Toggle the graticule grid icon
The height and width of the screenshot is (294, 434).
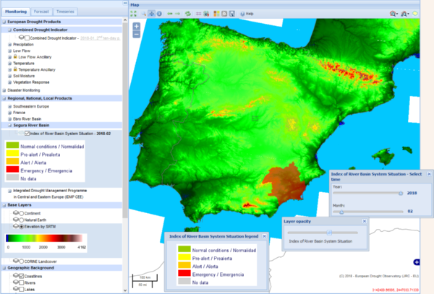coord(198,14)
